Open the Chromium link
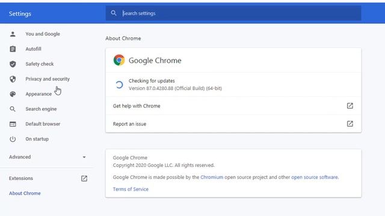The height and width of the screenshot is (216, 385). pos(212,177)
